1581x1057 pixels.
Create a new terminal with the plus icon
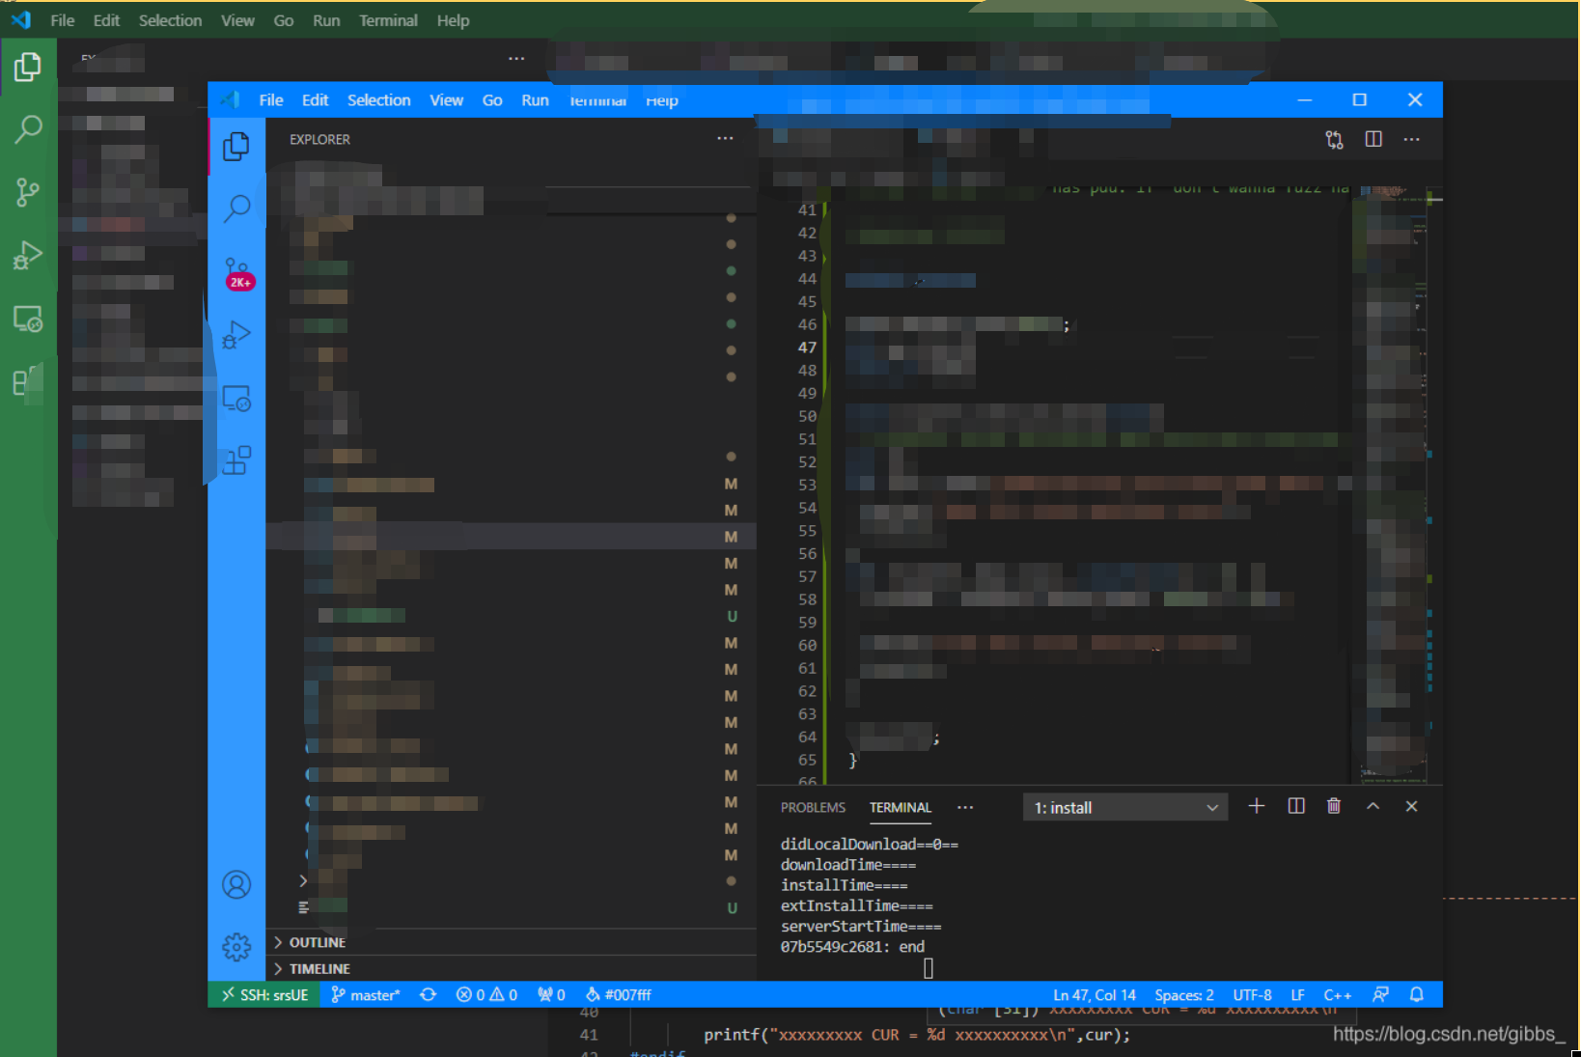click(1256, 806)
